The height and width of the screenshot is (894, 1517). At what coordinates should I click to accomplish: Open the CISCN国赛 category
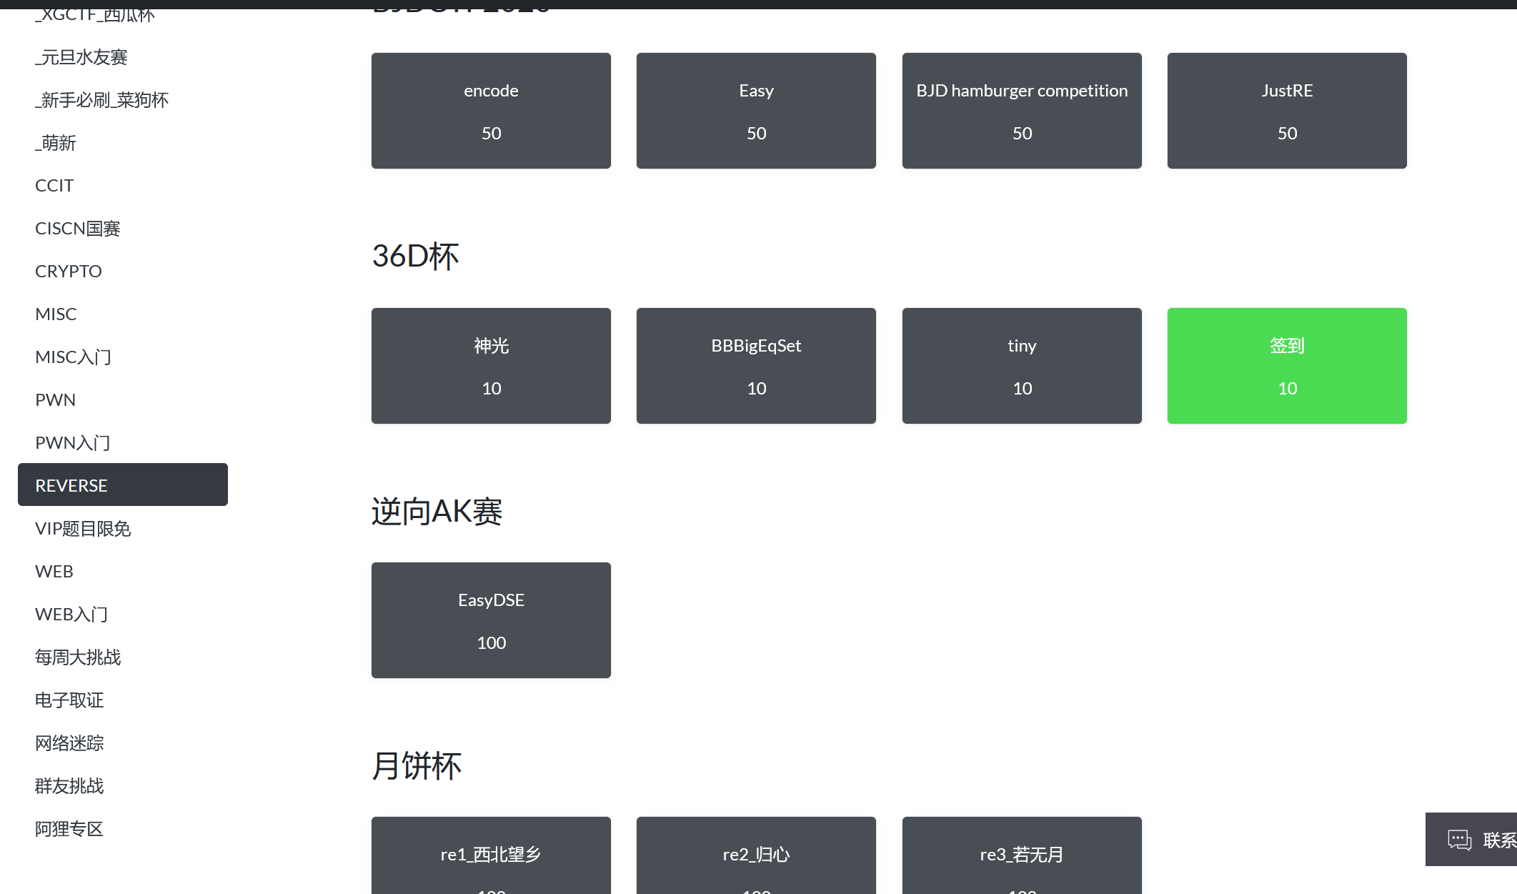(78, 229)
